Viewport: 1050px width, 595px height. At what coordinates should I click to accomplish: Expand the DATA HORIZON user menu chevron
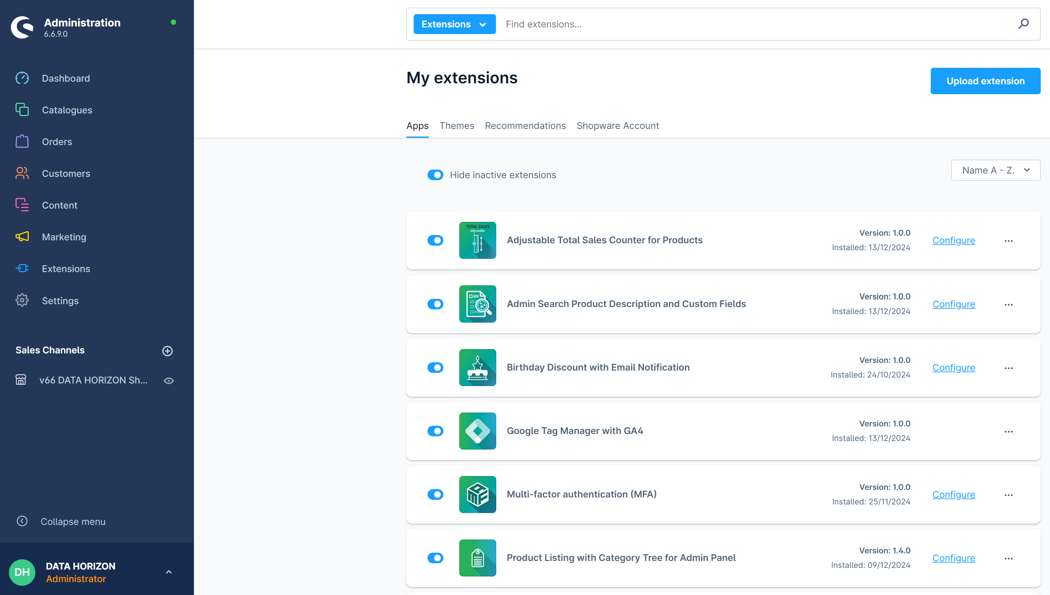click(x=169, y=572)
